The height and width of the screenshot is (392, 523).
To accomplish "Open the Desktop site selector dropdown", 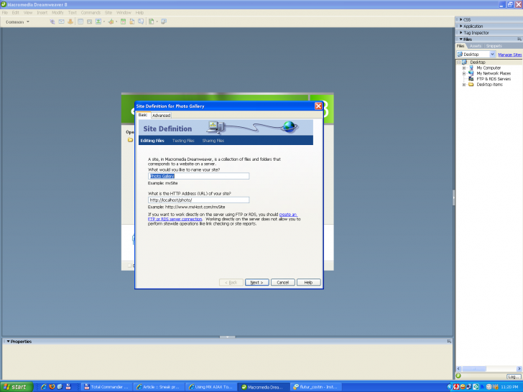I will point(492,55).
